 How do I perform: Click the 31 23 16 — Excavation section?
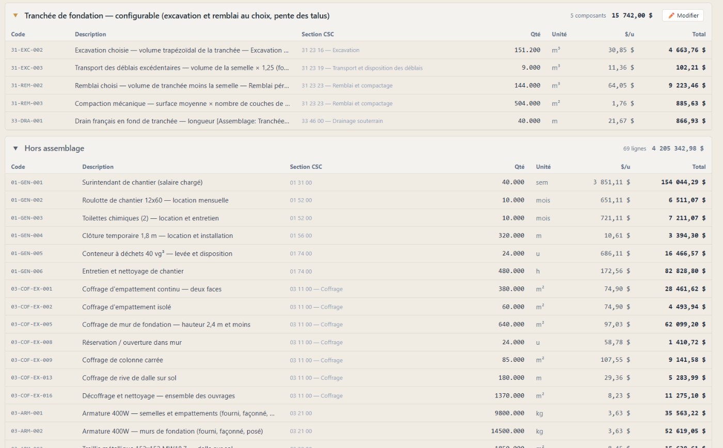click(x=331, y=50)
